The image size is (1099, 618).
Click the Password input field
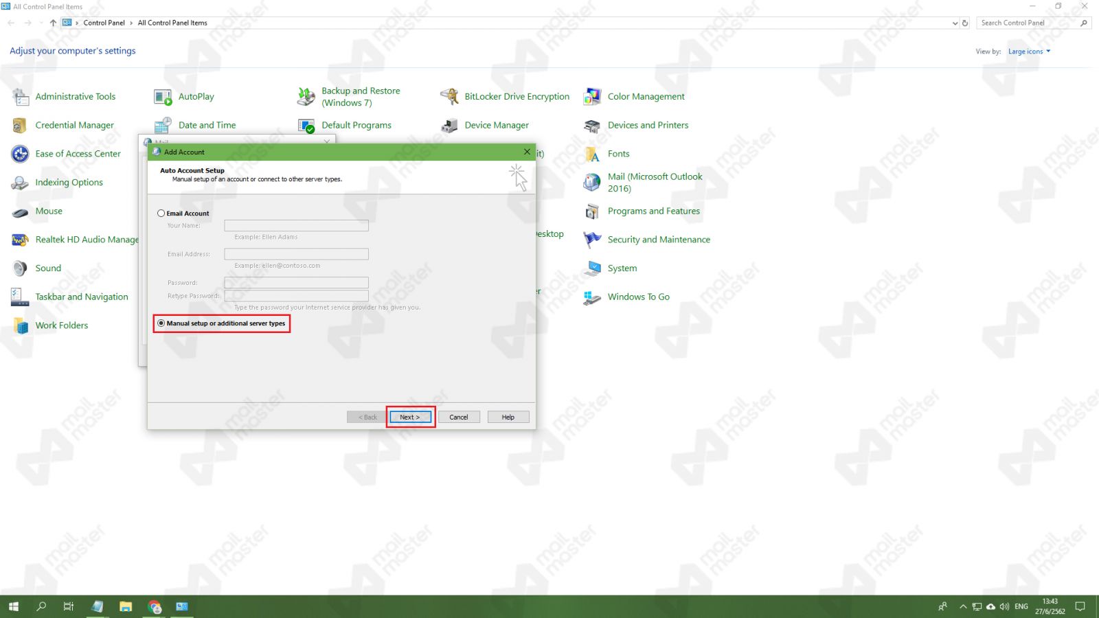pos(296,282)
